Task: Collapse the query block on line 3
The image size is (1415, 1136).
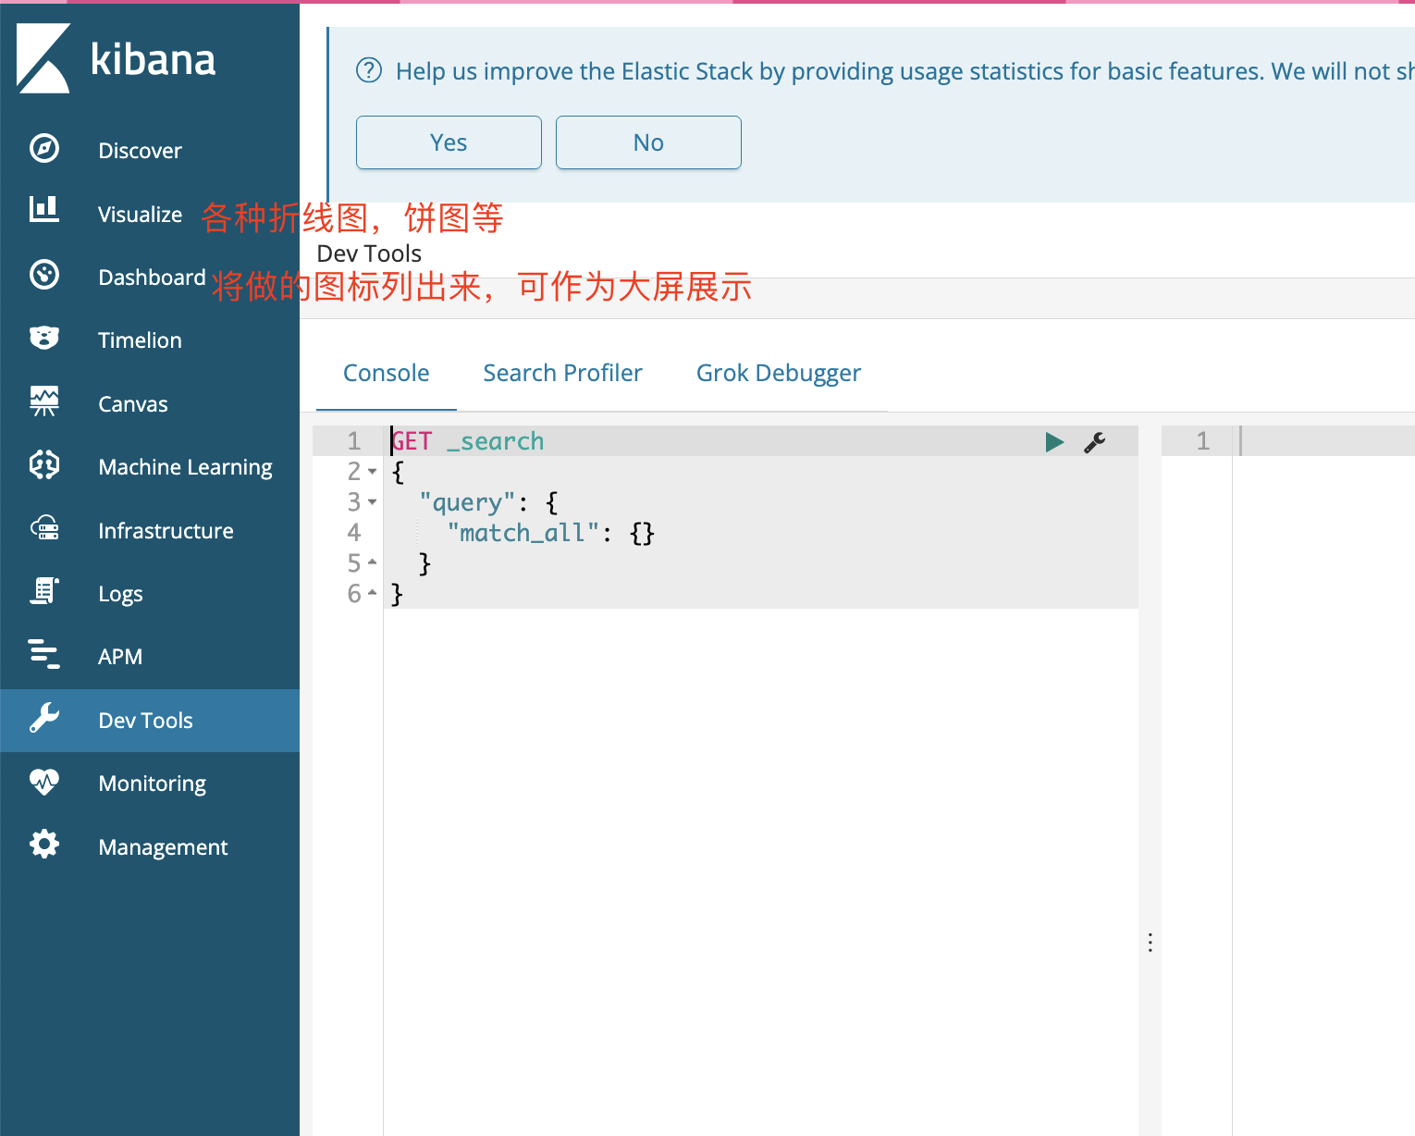Action: pos(373,502)
